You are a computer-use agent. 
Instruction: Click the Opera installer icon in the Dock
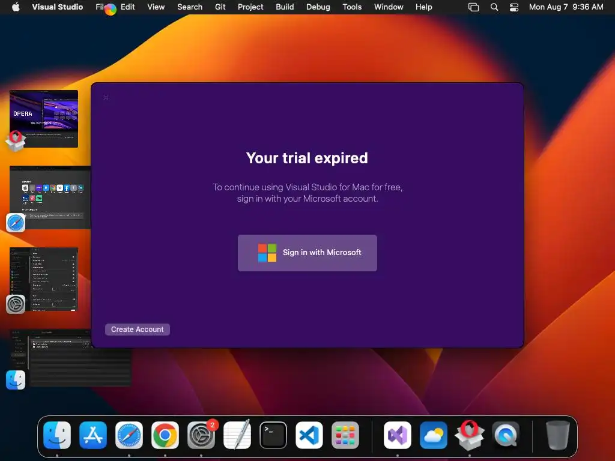click(x=470, y=435)
